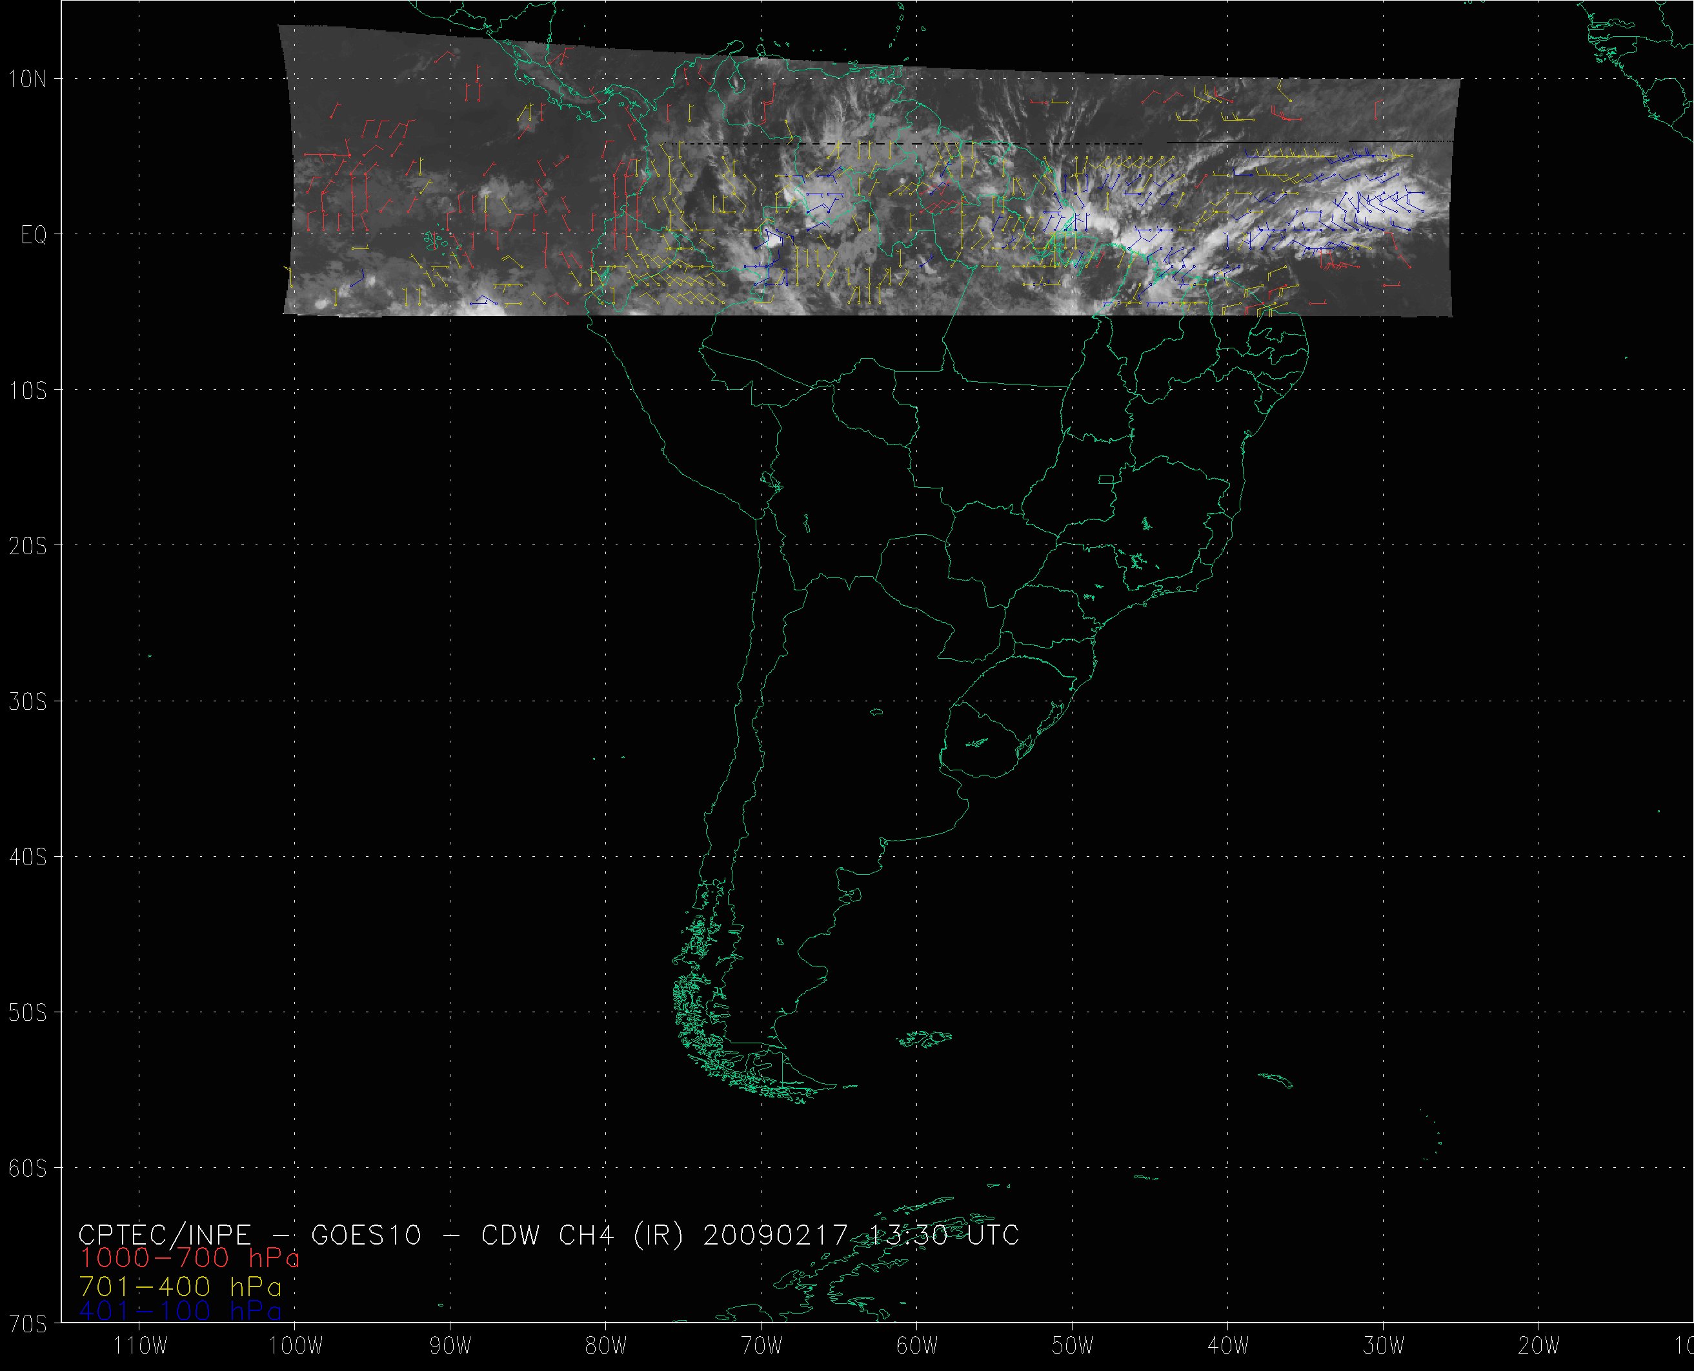Click the 80W longitude axis label
The height and width of the screenshot is (1371, 1694).
click(607, 1346)
